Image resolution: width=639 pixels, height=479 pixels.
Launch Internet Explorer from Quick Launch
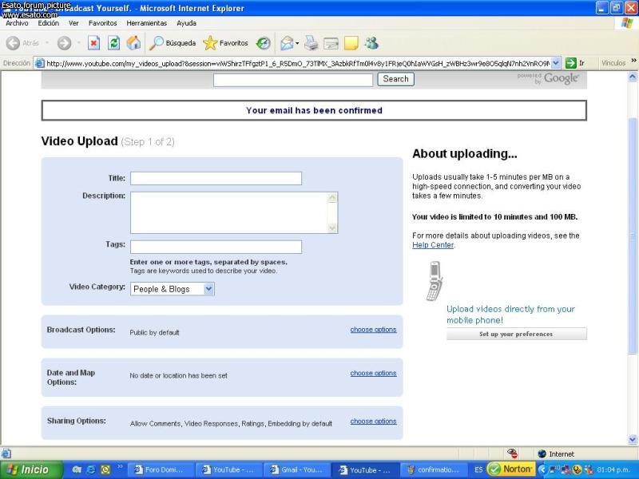[x=91, y=469]
